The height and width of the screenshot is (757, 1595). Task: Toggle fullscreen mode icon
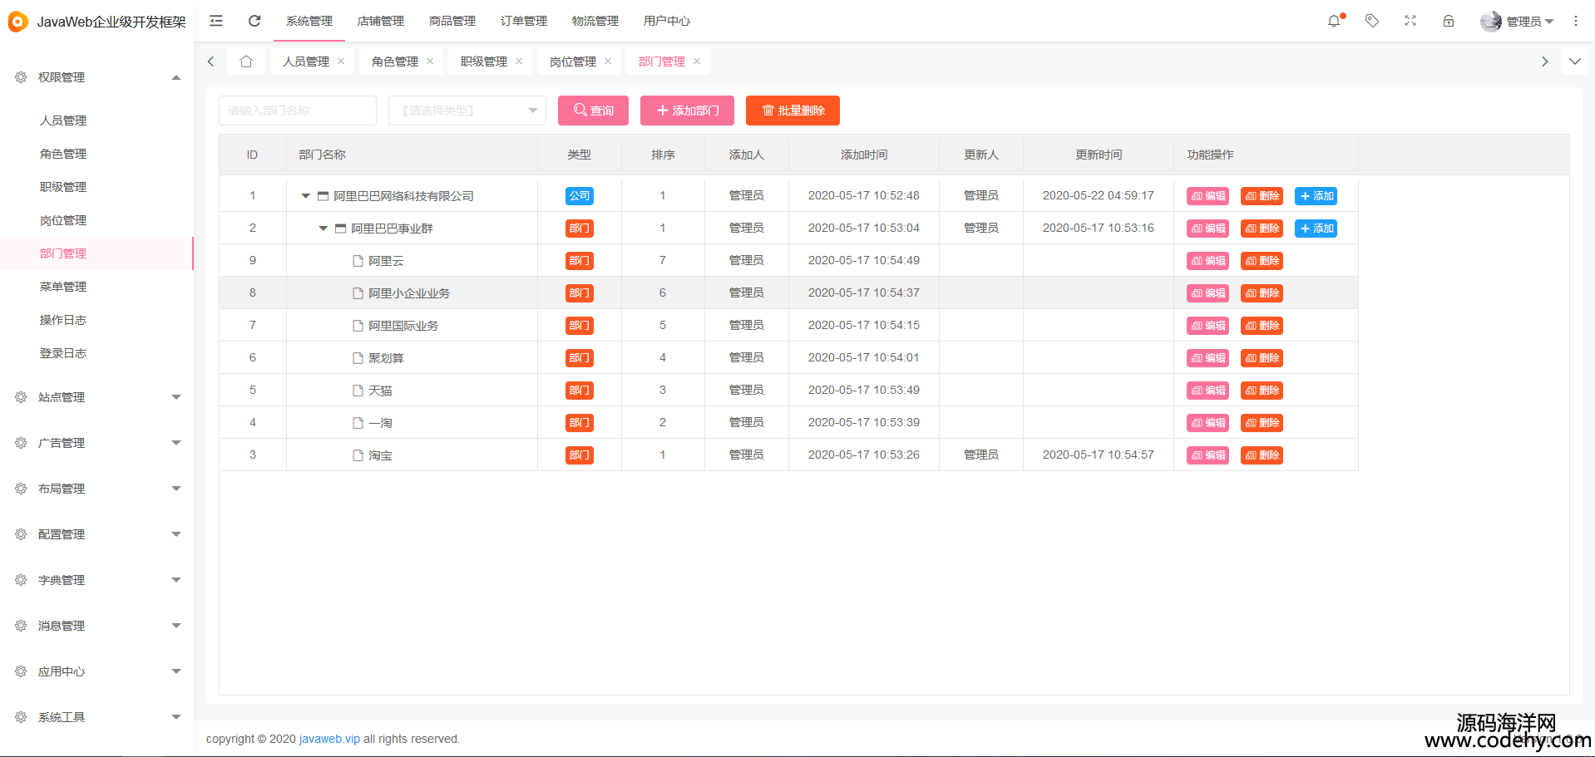(x=1410, y=21)
